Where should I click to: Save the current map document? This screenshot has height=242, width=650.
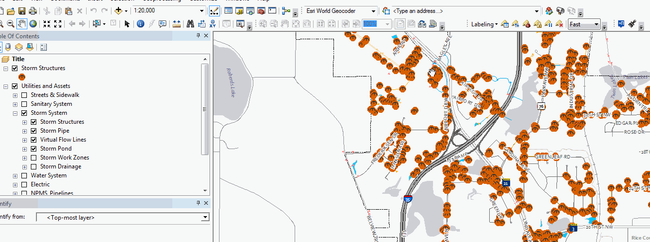tap(22, 10)
